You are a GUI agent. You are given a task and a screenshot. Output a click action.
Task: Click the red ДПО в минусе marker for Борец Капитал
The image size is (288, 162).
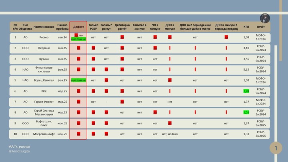(x=170, y=80)
